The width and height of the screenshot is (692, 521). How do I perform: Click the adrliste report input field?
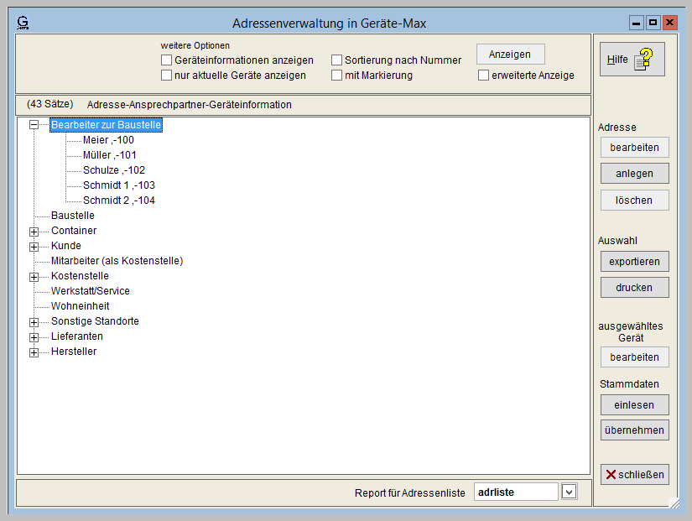pos(515,492)
